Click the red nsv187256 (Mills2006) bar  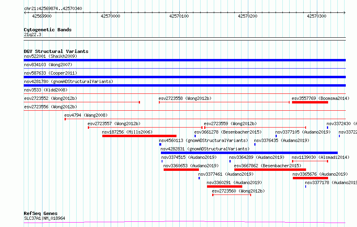pos(139,136)
